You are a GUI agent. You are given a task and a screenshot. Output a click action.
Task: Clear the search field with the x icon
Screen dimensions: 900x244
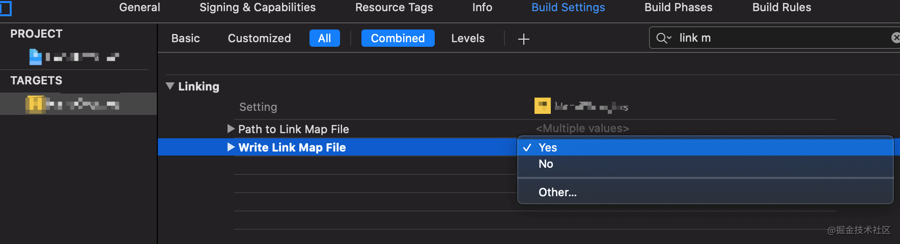pyautogui.click(x=895, y=38)
